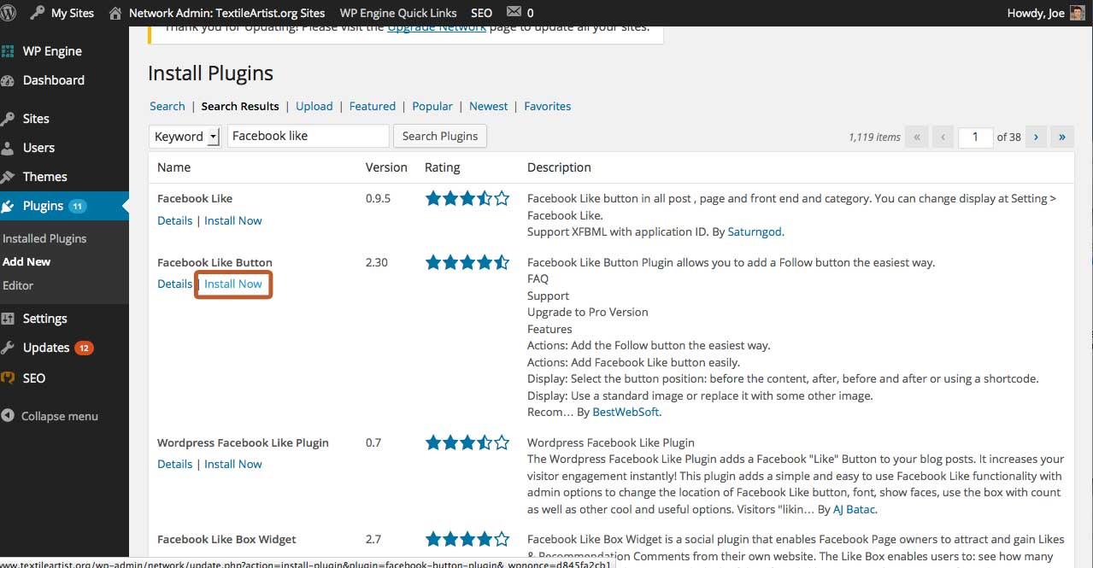
Task: Click the Themes brush icon
Action: pyautogui.click(x=8, y=177)
